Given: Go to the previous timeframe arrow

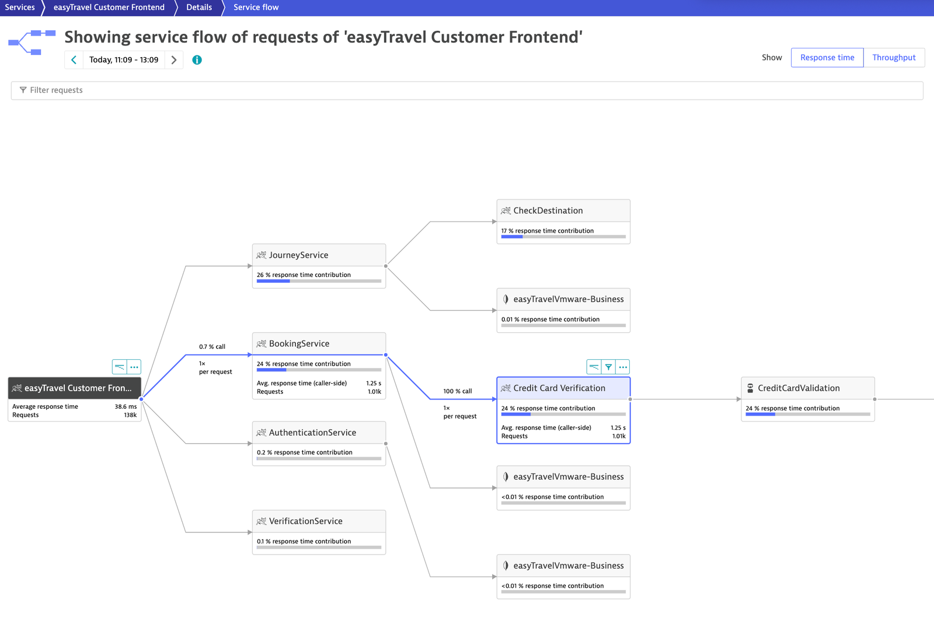Looking at the screenshot, I should (74, 59).
